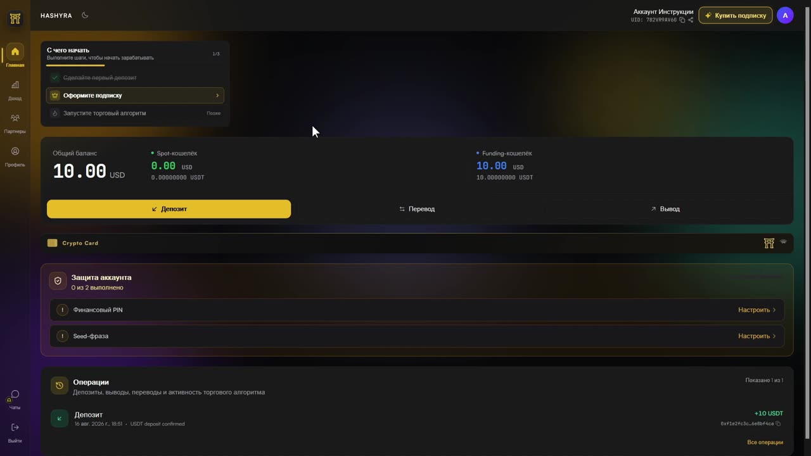
Task: Open the user avatar menu
Action: click(785, 15)
